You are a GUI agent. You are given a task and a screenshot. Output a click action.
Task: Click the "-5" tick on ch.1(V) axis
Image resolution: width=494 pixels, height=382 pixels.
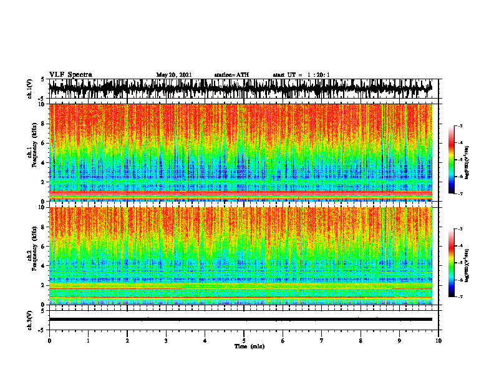point(42,99)
